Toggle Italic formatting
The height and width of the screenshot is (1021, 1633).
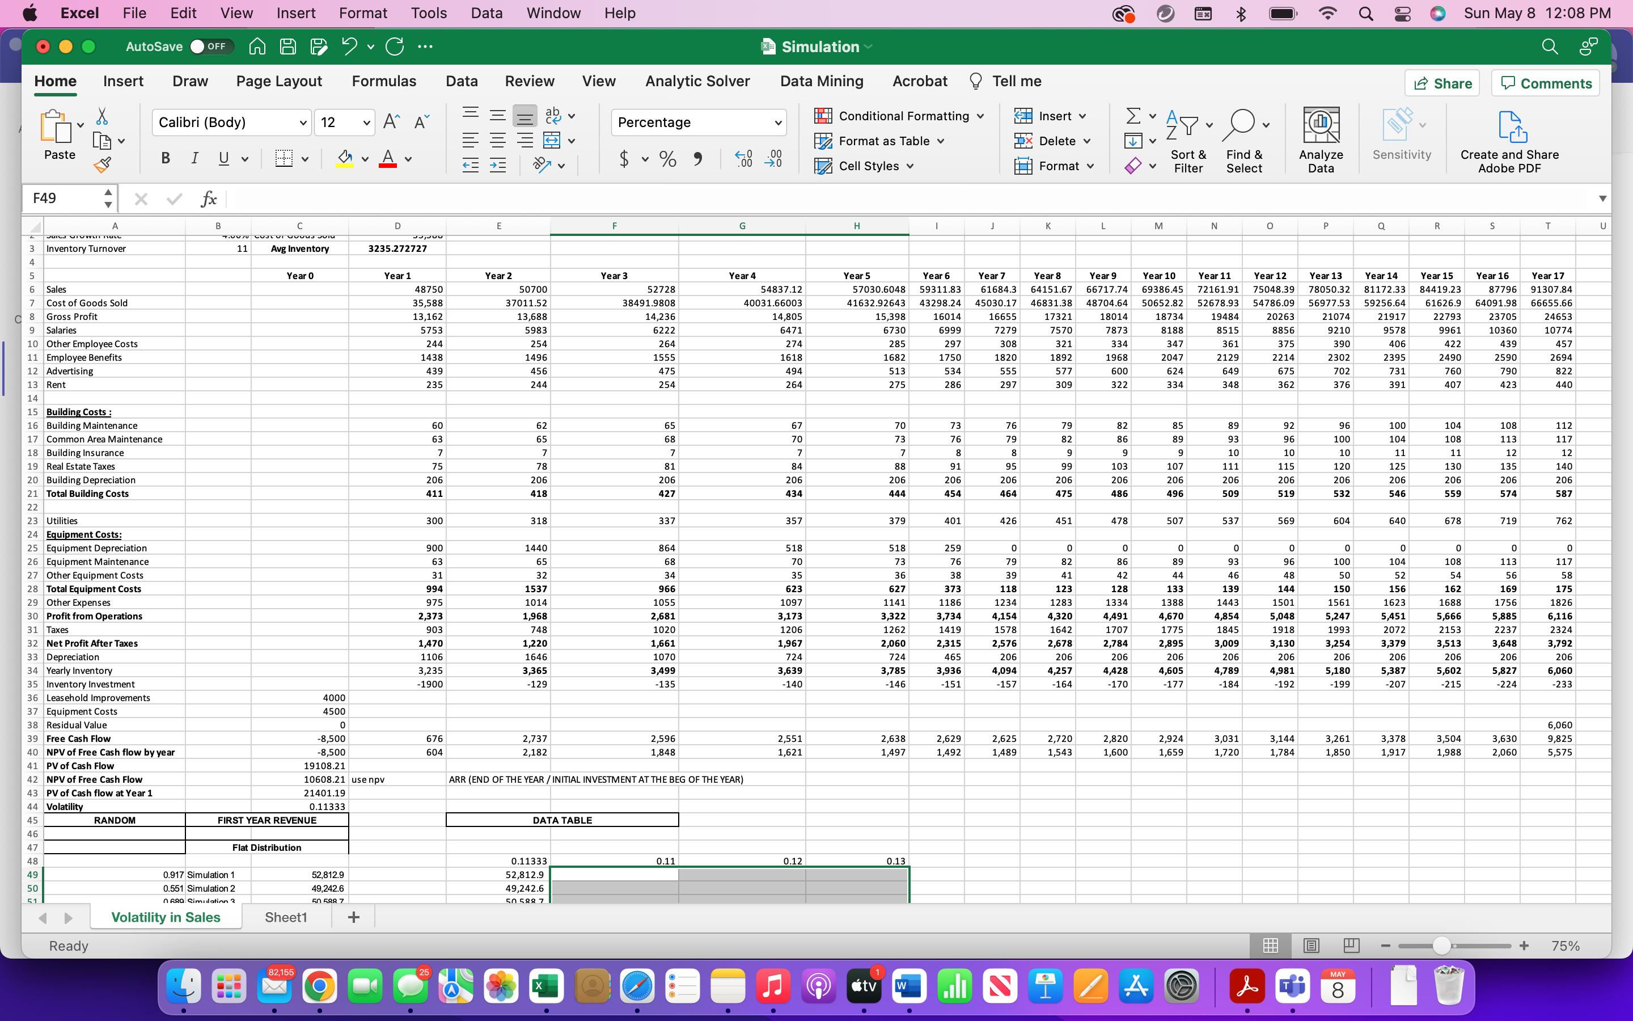tap(194, 159)
